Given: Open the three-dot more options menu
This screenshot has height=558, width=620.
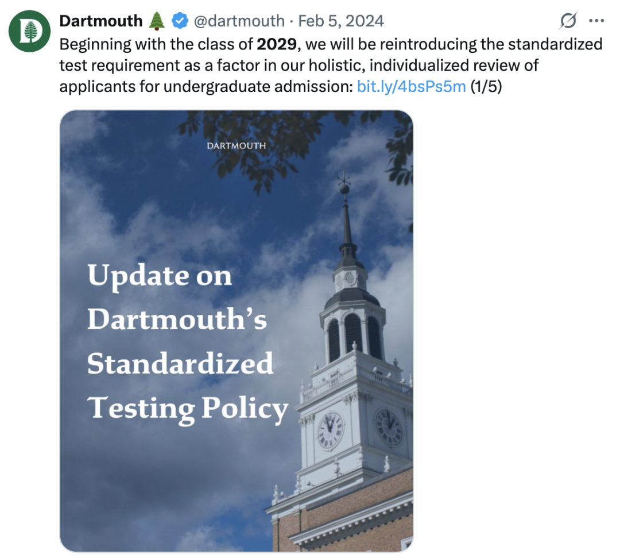Looking at the screenshot, I should tap(596, 21).
